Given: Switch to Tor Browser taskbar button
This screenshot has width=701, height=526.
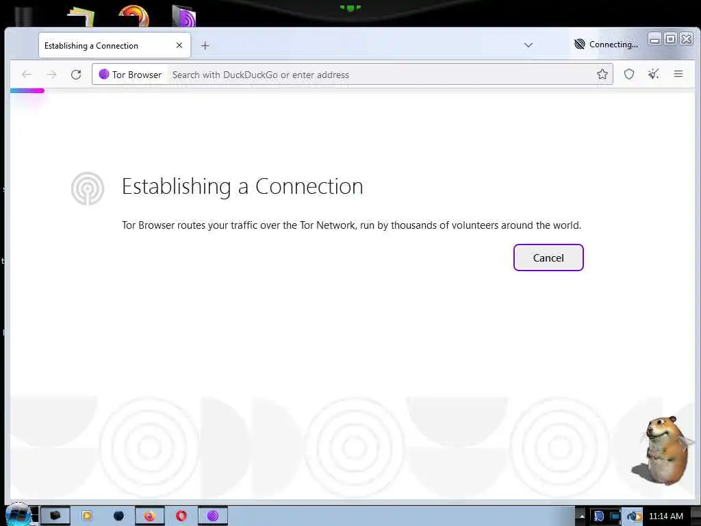Looking at the screenshot, I should click(213, 516).
